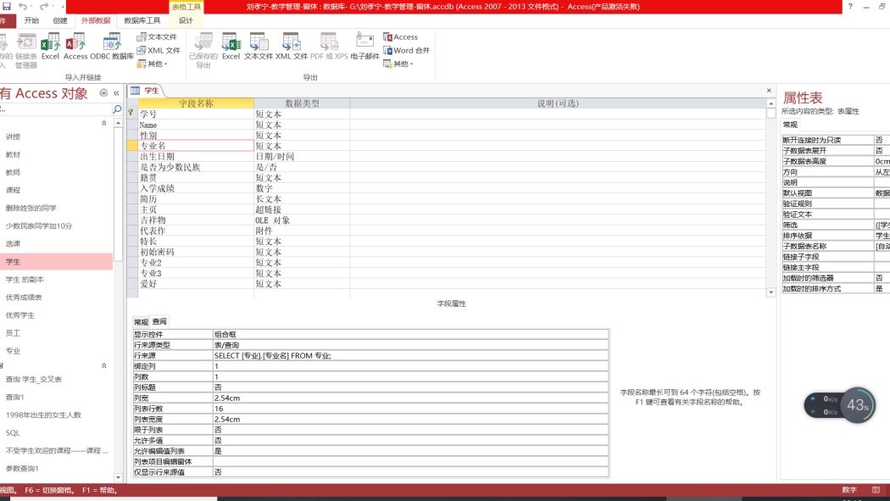Click the 行来源 SELECT statement field
Screen dimensions: 890x501
click(x=410, y=356)
